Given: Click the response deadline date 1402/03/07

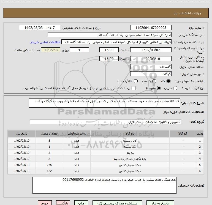Looking at the screenshot, I should click(151, 50).
